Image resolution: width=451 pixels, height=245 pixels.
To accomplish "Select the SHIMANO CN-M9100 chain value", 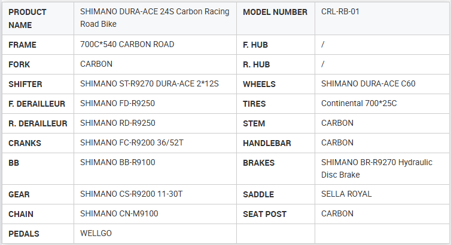I will [118, 214].
